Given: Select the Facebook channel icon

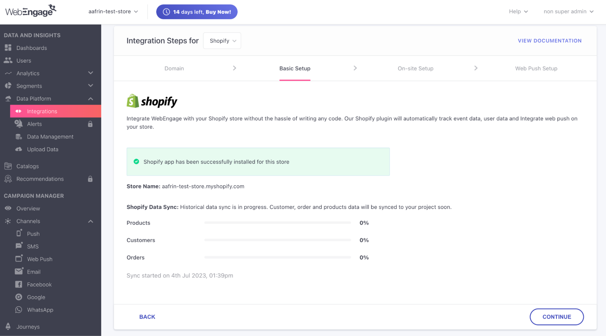Looking at the screenshot, I should pos(19,284).
